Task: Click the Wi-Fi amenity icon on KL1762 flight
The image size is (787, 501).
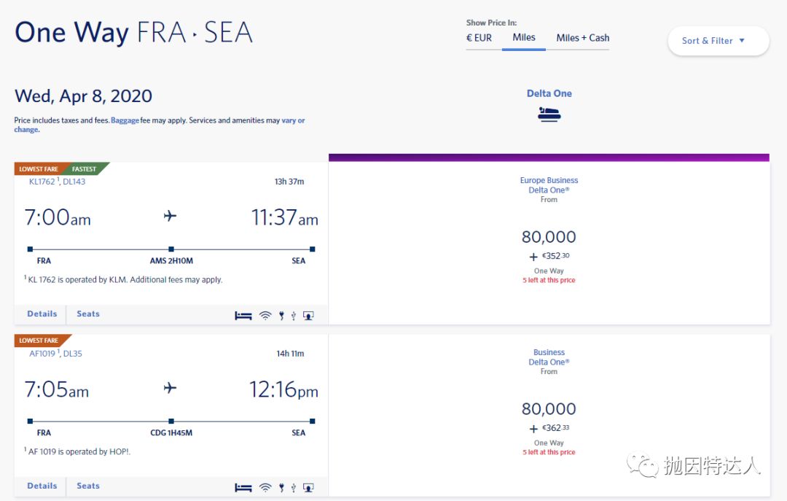Action: tap(265, 316)
